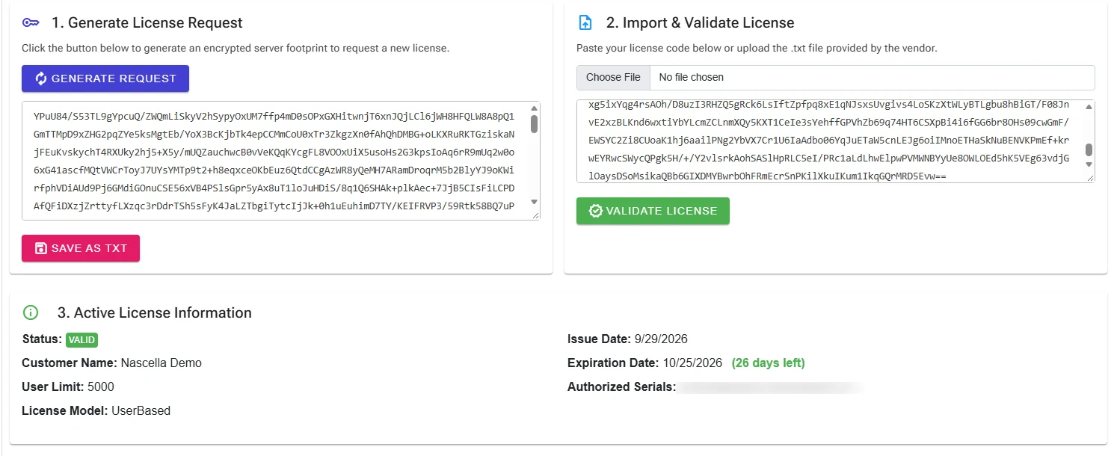Click the 'Authorized Serials:' label
This screenshot has height=456, width=1114.
[x=622, y=387]
